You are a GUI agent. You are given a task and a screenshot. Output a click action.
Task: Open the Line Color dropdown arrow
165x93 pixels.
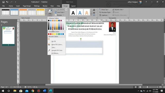[64, 12]
